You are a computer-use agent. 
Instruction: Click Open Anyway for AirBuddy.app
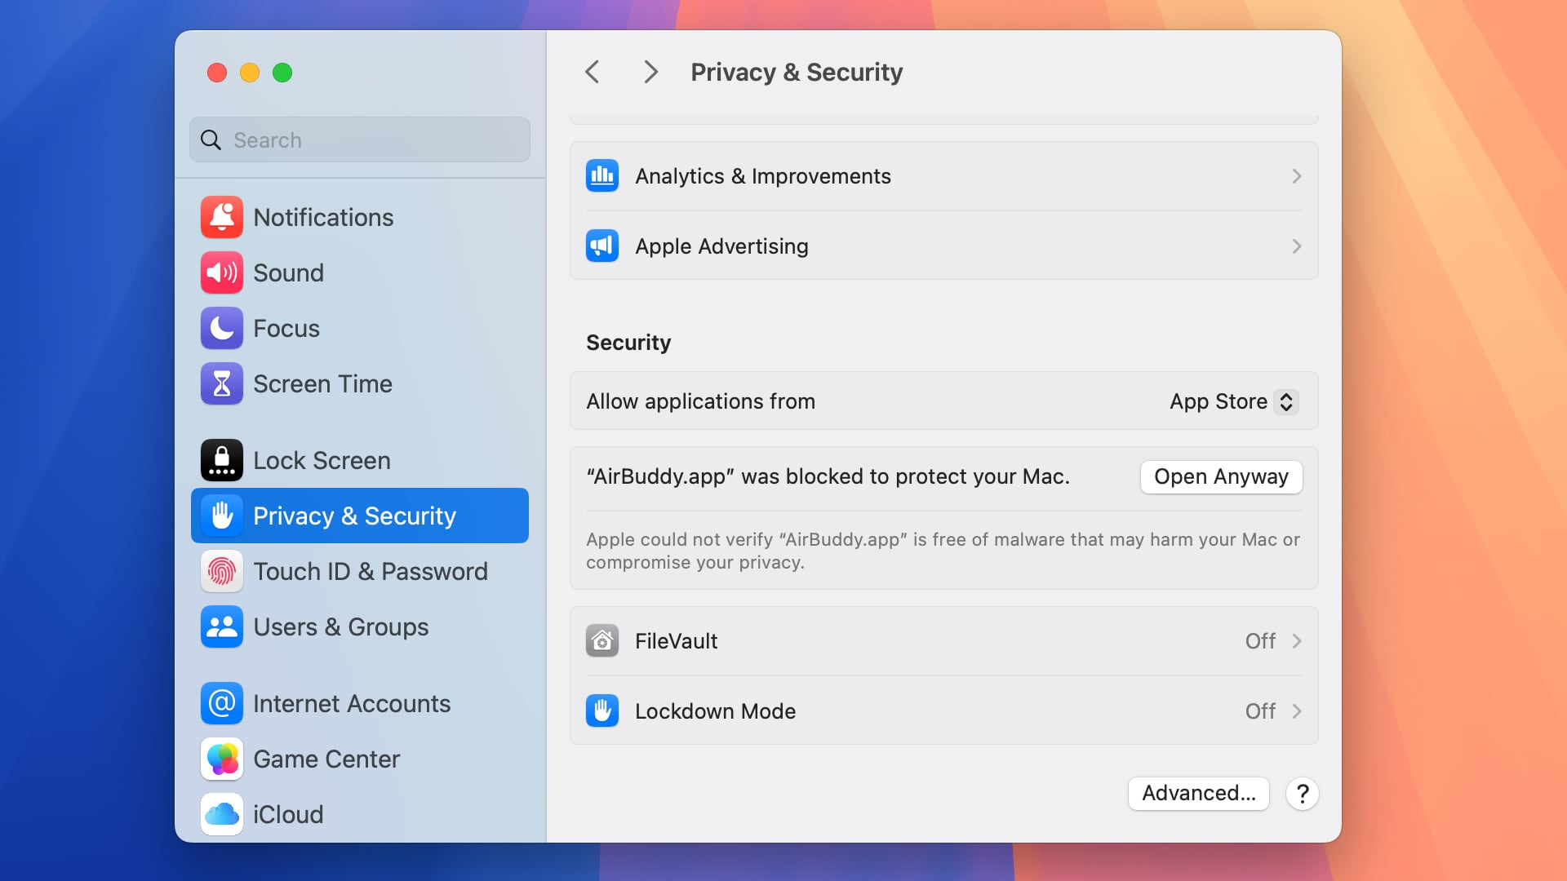[1221, 477]
